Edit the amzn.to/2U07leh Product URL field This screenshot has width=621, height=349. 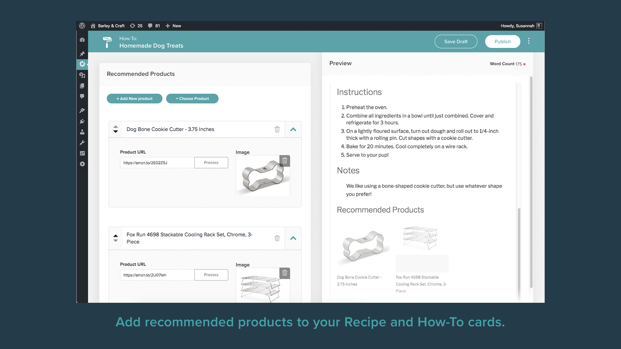[x=157, y=275]
